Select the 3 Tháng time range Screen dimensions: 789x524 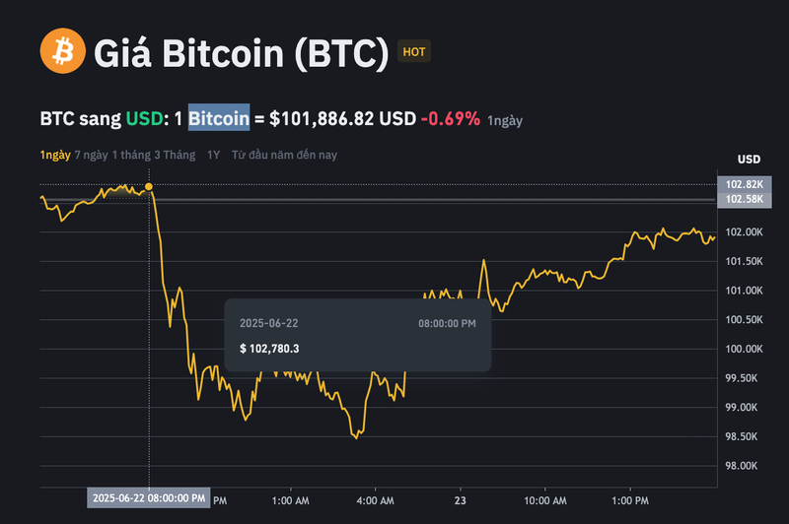tap(179, 156)
